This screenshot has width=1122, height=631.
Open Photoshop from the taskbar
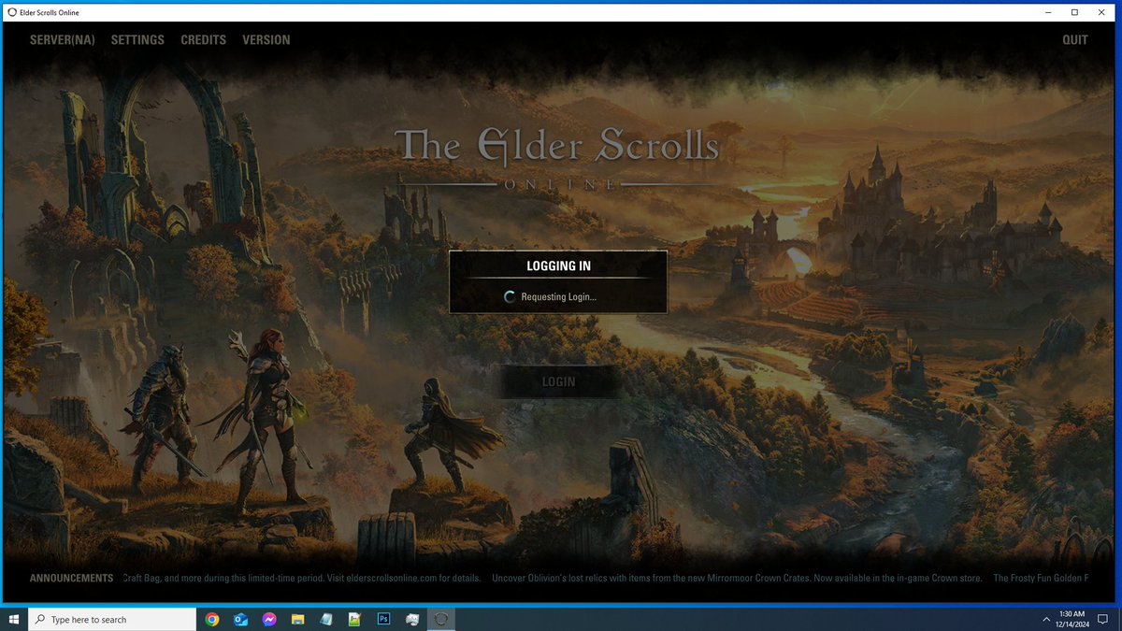click(383, 619)
